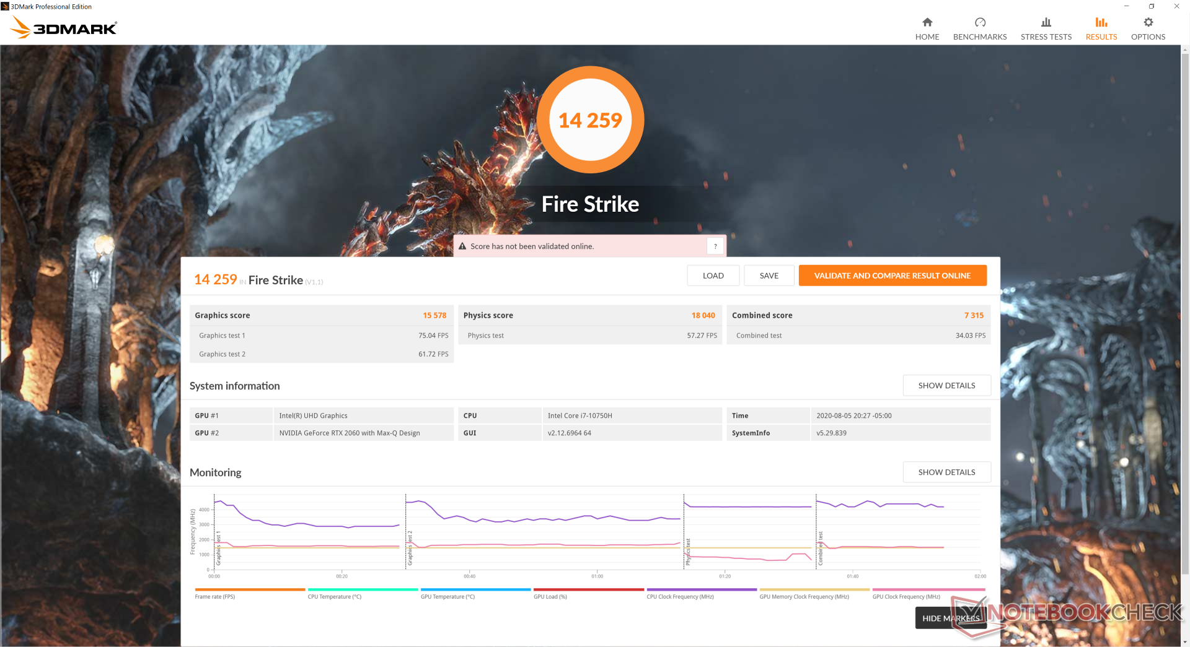Go to the Home section
The image size is (1190, 647).
927,29
